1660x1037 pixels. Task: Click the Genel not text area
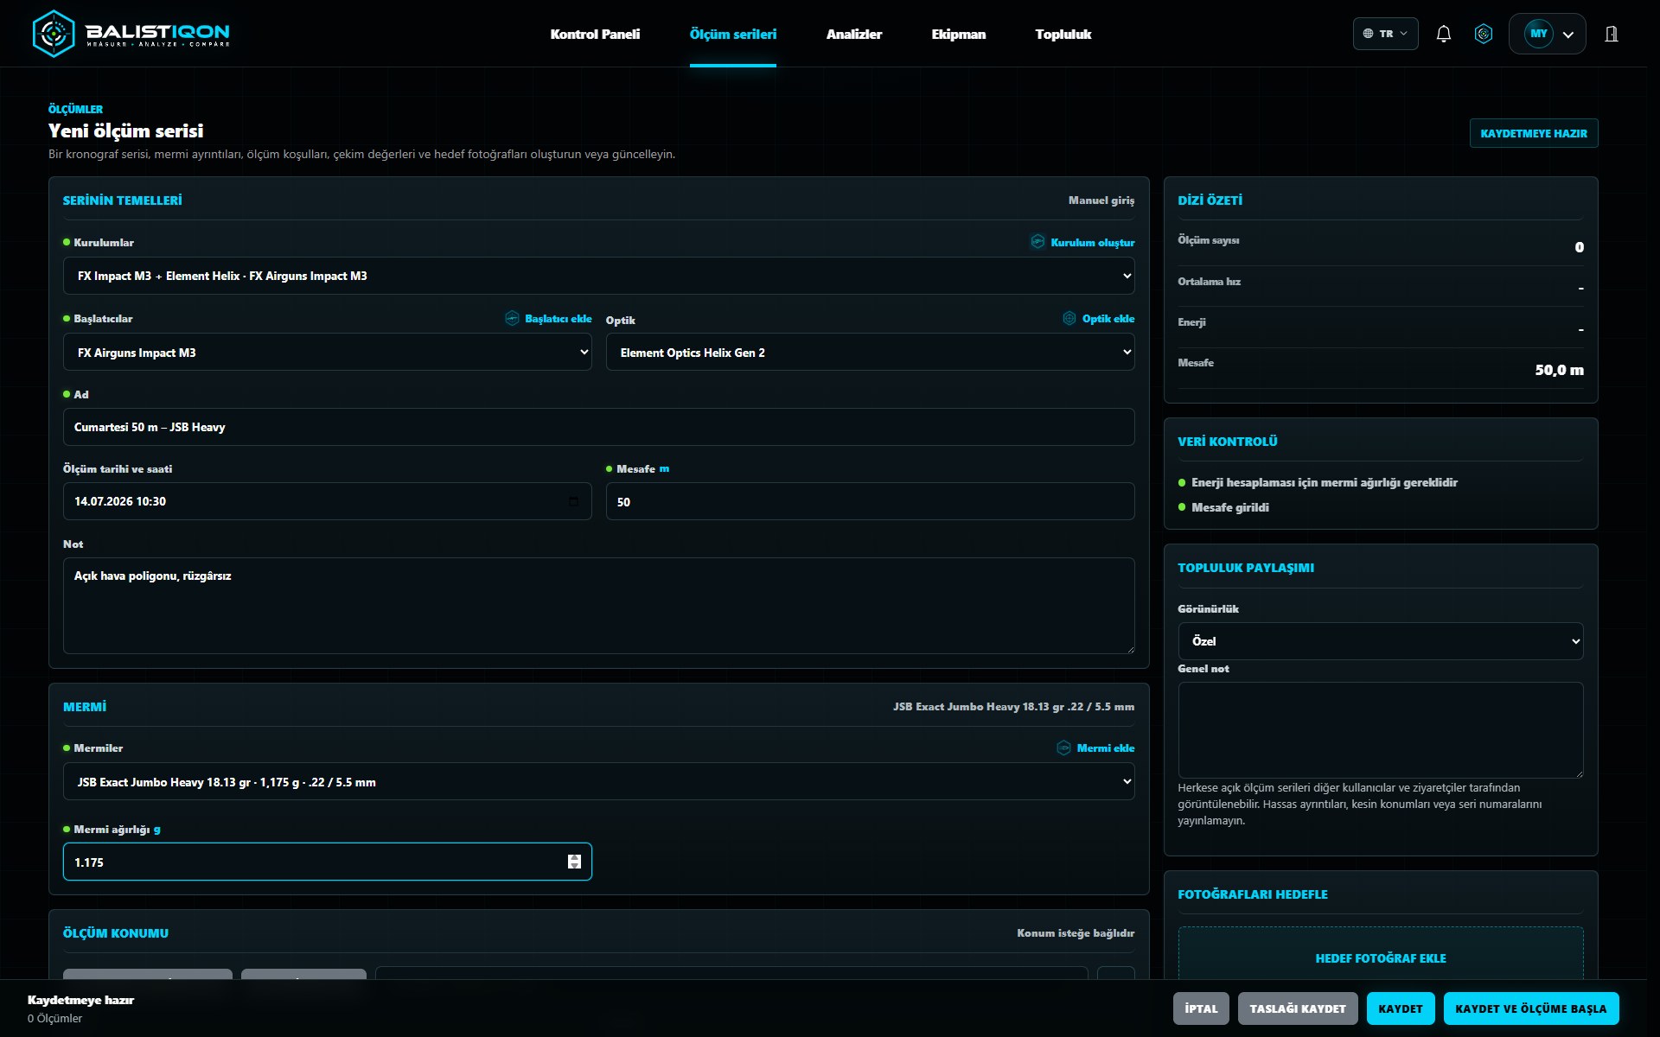tap(1380, 730)
